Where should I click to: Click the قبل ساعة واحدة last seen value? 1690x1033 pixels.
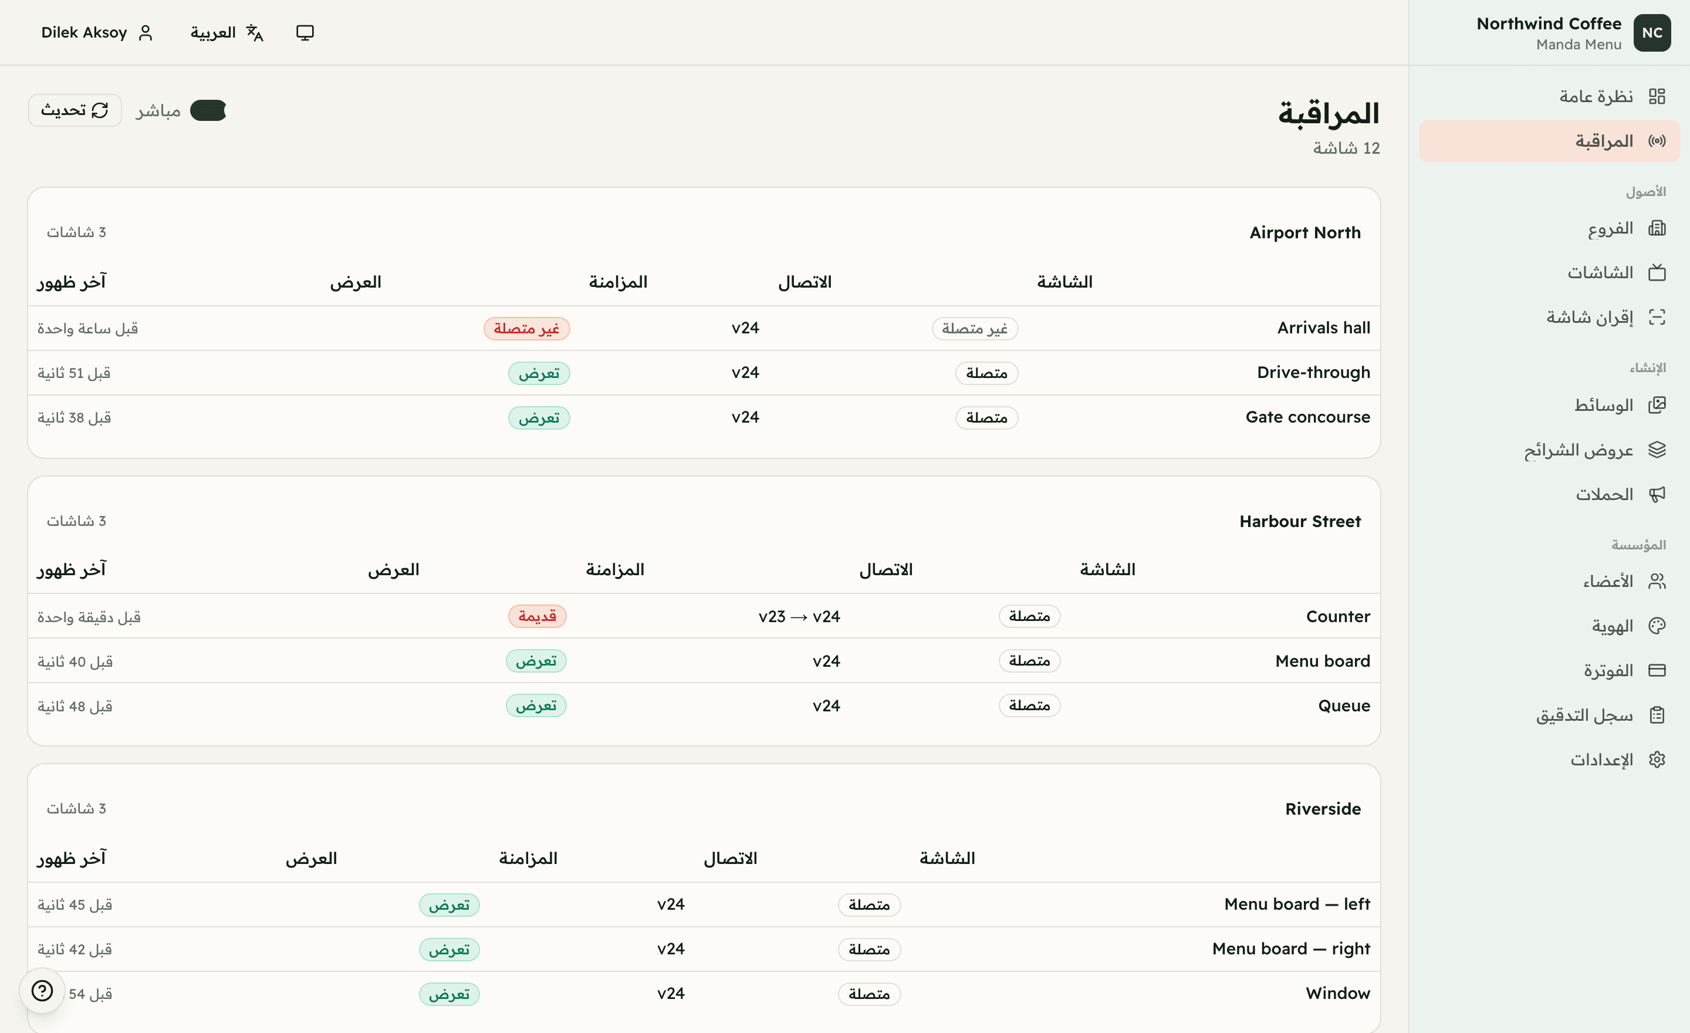pyautogui.click(x=88, y=329)
